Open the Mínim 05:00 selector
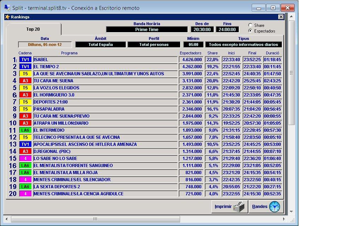Screen dimensions: 339x226 coord(193,44)
